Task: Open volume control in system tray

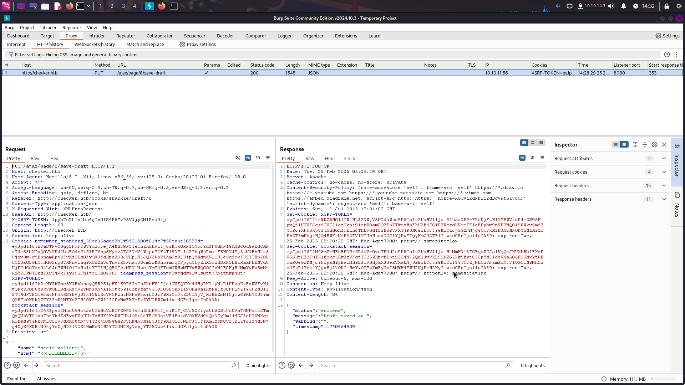Action: coord(612,6)
